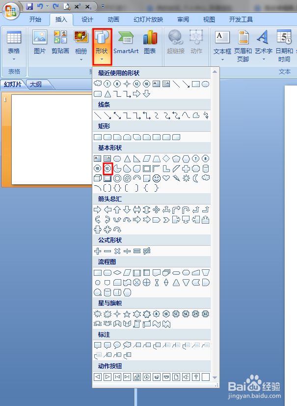Open Print Preview from quick access toolbar
Screen dimensions: 297x406
tap(67, 6)
